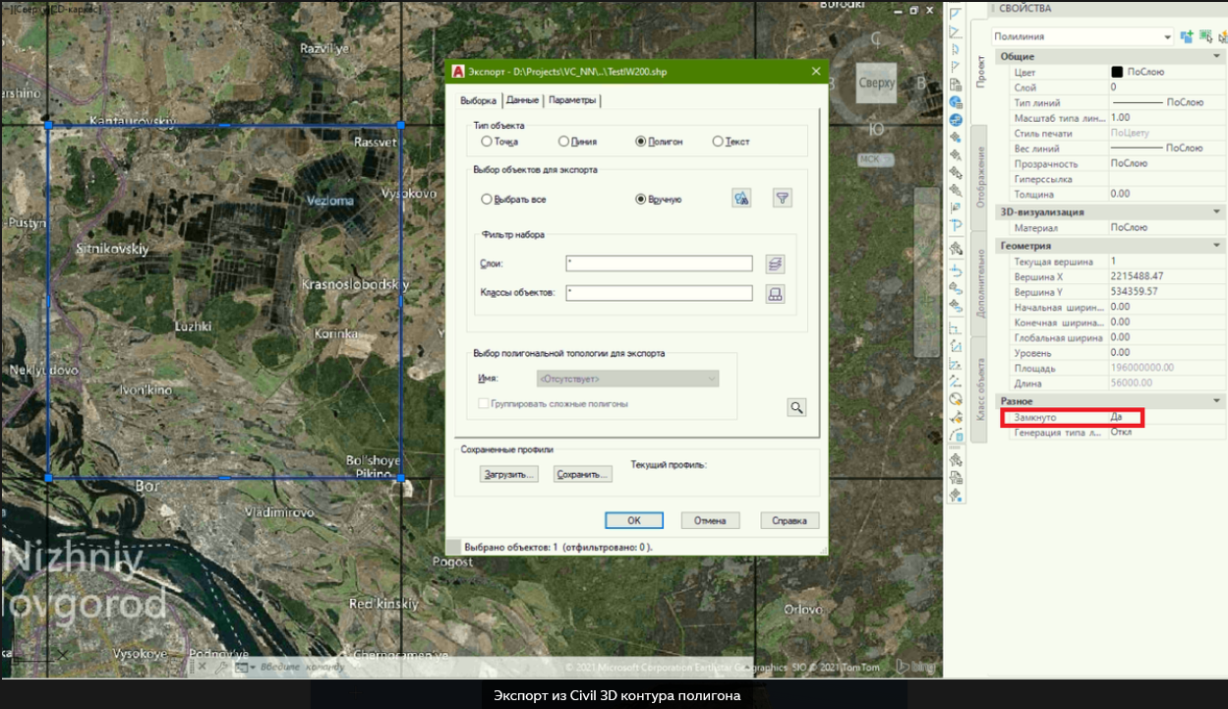Open layer selection icon next to Слои field
The width and height of the screenshot is (1228, 709).
(775, 264)
